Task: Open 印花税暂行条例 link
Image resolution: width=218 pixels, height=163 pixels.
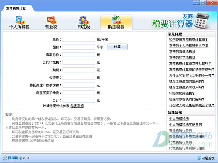Action: (181, 142)
